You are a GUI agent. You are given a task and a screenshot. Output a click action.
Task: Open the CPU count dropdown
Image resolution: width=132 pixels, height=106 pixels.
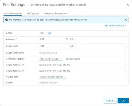[43, 33]
